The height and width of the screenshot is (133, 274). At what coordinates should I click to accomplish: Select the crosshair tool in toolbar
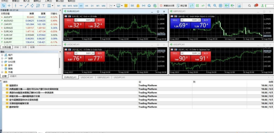(9, 5)
